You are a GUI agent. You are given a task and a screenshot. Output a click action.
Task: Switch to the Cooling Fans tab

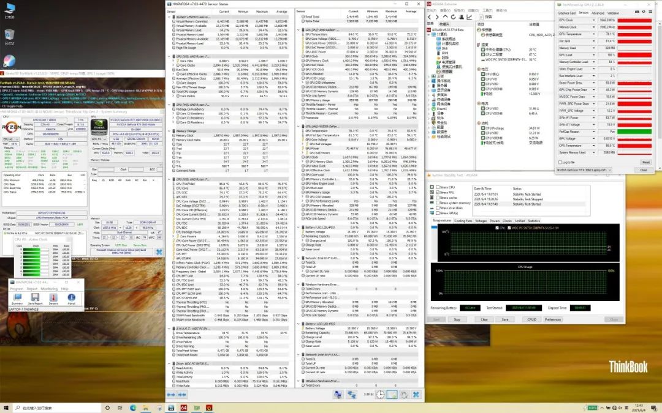463,220
